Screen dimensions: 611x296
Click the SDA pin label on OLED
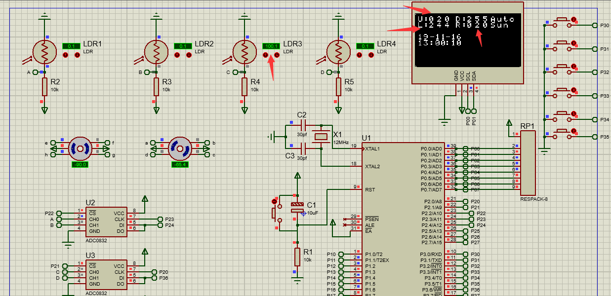tap(474, 75)
